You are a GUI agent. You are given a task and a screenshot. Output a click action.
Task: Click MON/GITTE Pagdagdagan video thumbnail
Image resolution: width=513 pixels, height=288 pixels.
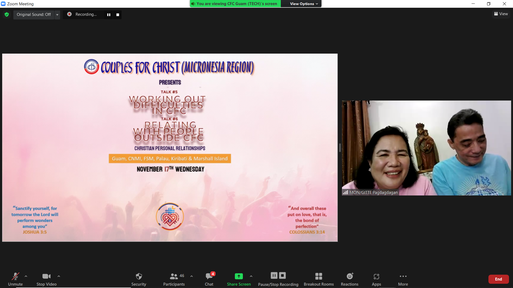[x=426, y=148]
